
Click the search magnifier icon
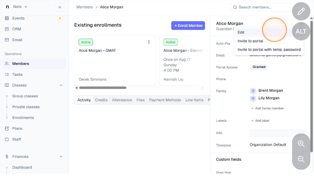point(235,7)
